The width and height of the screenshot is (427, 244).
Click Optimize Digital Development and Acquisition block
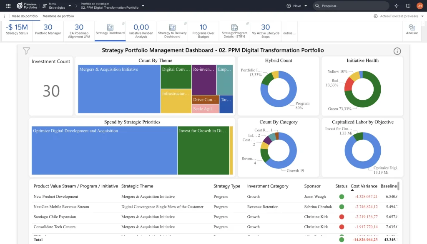(105, 150)
